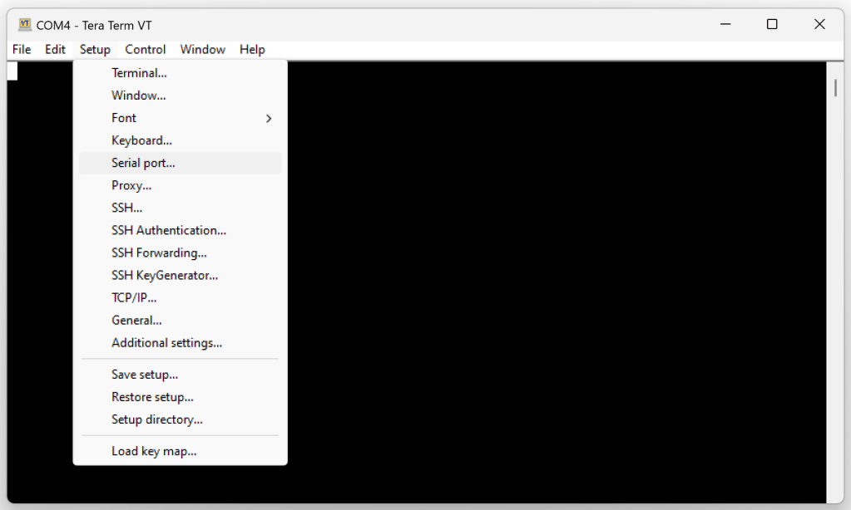851x510 pixels.
Task: Open the File menu
Action: tap(22, 50)
